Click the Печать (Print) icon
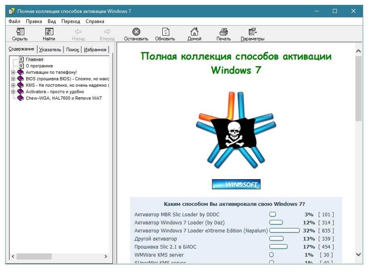Screen dimensions: 370x272 point(223,31)
